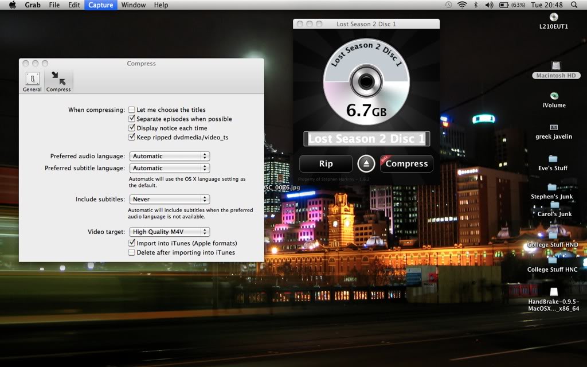Open the Window menu
This screenshot has width=587, height=367.
(133, 5)
